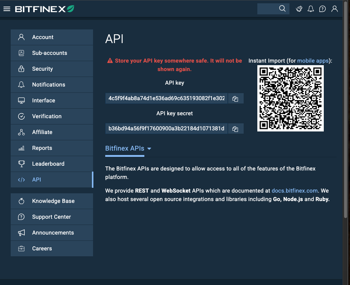Click the Sub-accounts icon in sidebar
Screen dimensions: 350x285
click(x=21, y=53)
